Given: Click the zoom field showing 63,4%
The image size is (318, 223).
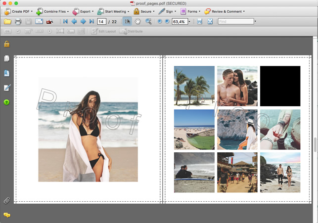Looking at the screenshot, I should 180,21.
